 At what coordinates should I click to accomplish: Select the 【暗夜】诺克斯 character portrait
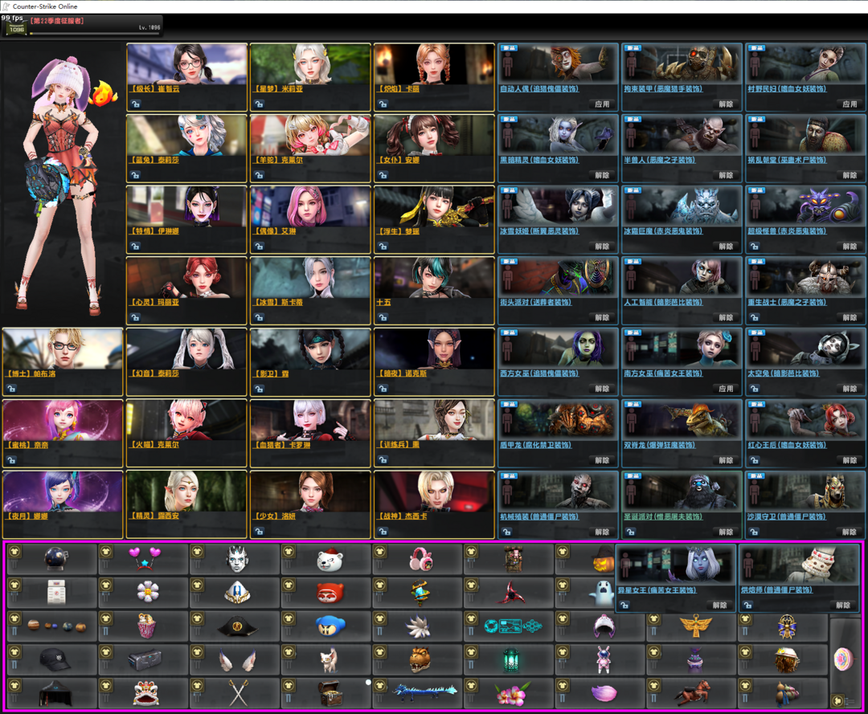tap(434, 349)
